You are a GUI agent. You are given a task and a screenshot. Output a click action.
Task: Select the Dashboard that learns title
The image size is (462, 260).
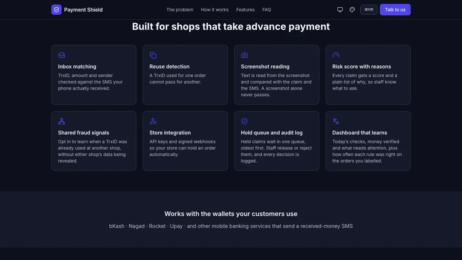pyautogui.click(x=360, y=133)
